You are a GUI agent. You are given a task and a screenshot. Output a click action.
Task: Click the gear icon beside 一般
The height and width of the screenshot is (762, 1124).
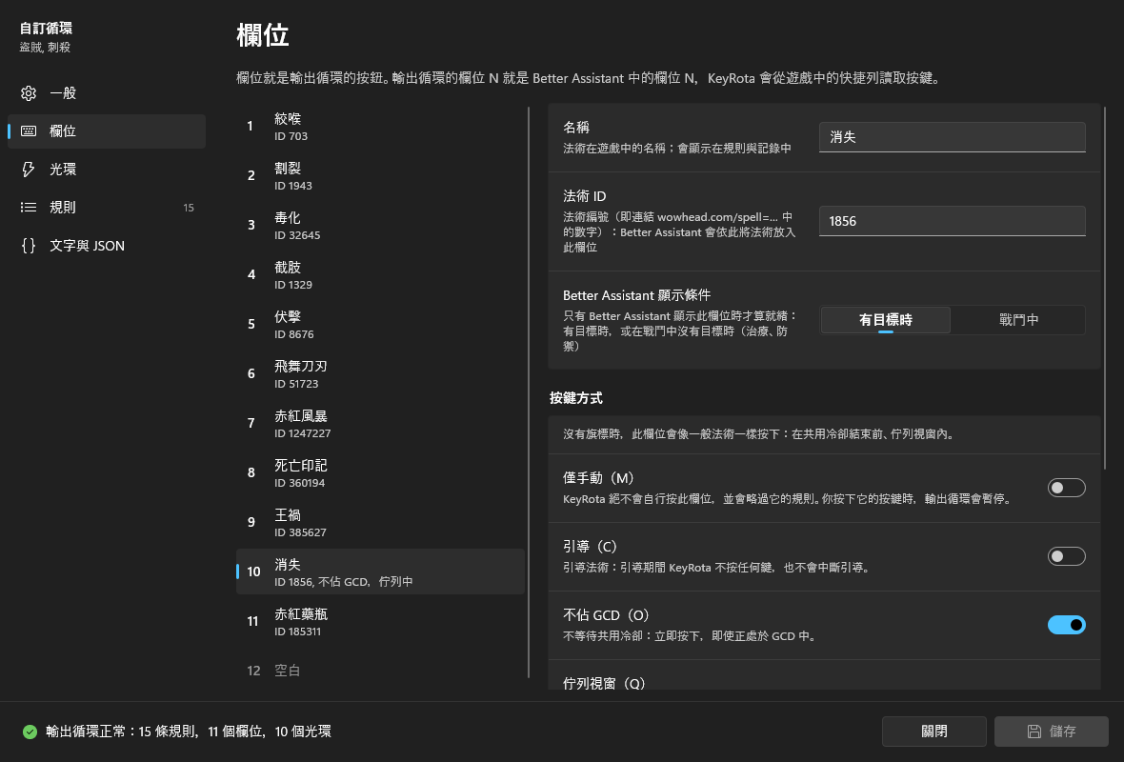[29, 93]
